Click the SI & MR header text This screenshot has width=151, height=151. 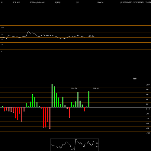[16, 2]
